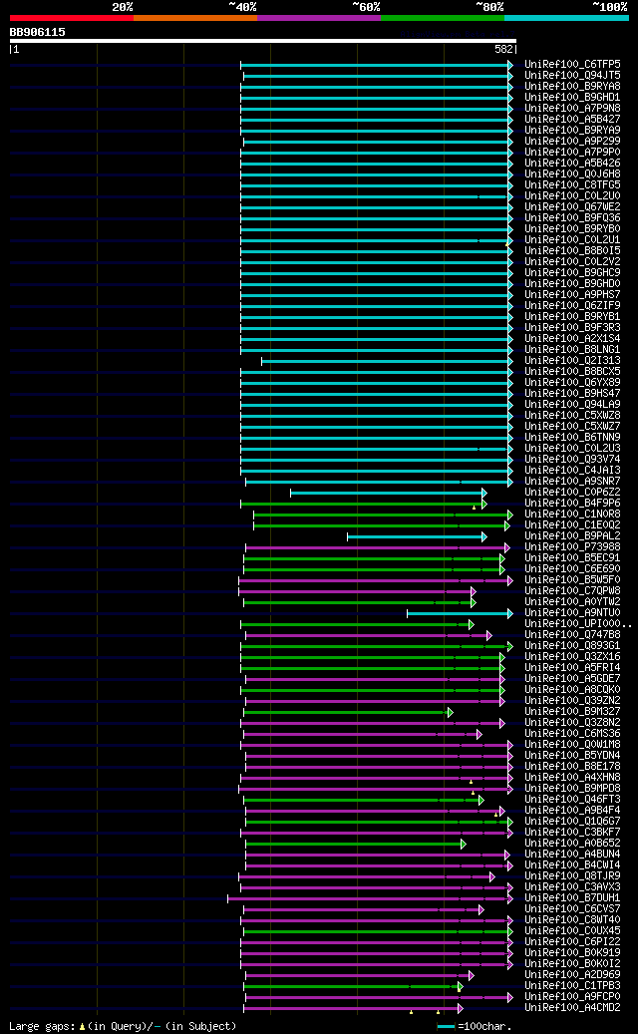The width and height of the screenshot is (638, 1034).
Task: Select the UniRef100_Q8TJR9 label
Action: (572, 875)
